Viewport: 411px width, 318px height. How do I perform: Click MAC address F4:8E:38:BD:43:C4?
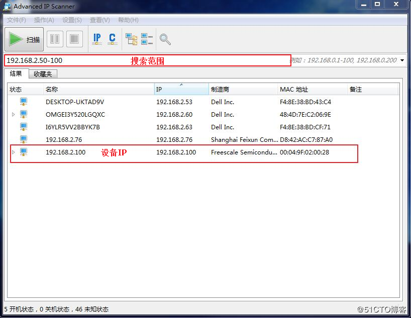click(305, 102)
